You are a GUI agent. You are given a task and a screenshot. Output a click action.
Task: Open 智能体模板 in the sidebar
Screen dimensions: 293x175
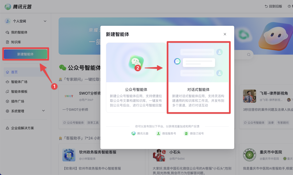coord(19,91)
